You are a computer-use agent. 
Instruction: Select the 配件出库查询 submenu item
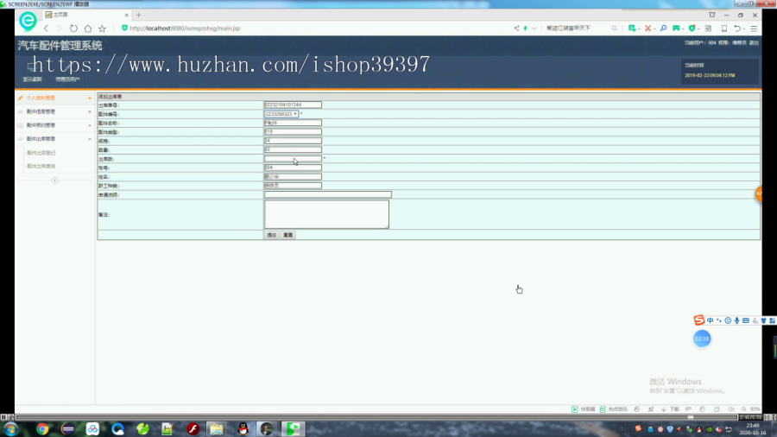click(x=41, y=167)
